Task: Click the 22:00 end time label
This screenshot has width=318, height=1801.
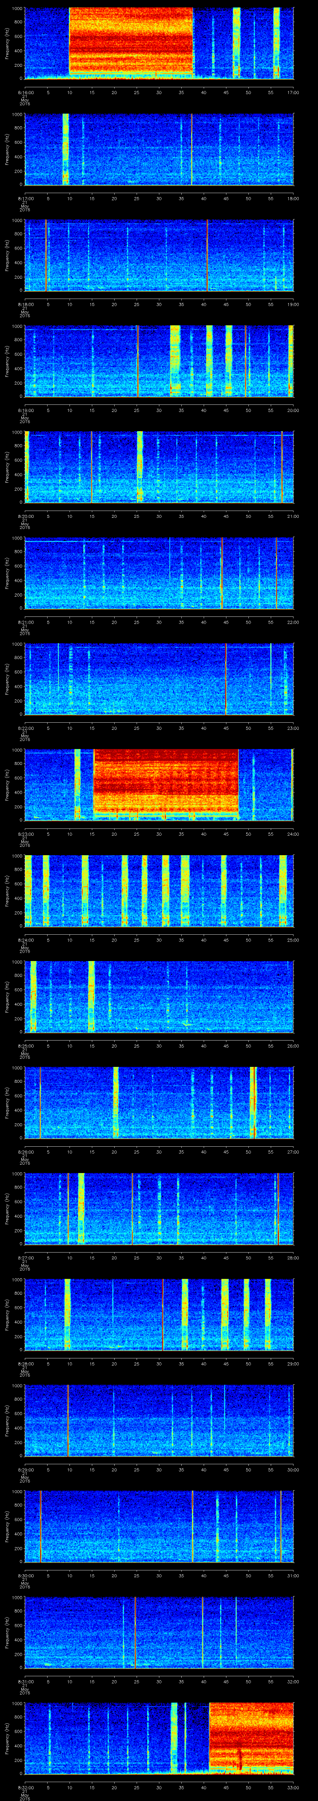Action: coord(293,622)
